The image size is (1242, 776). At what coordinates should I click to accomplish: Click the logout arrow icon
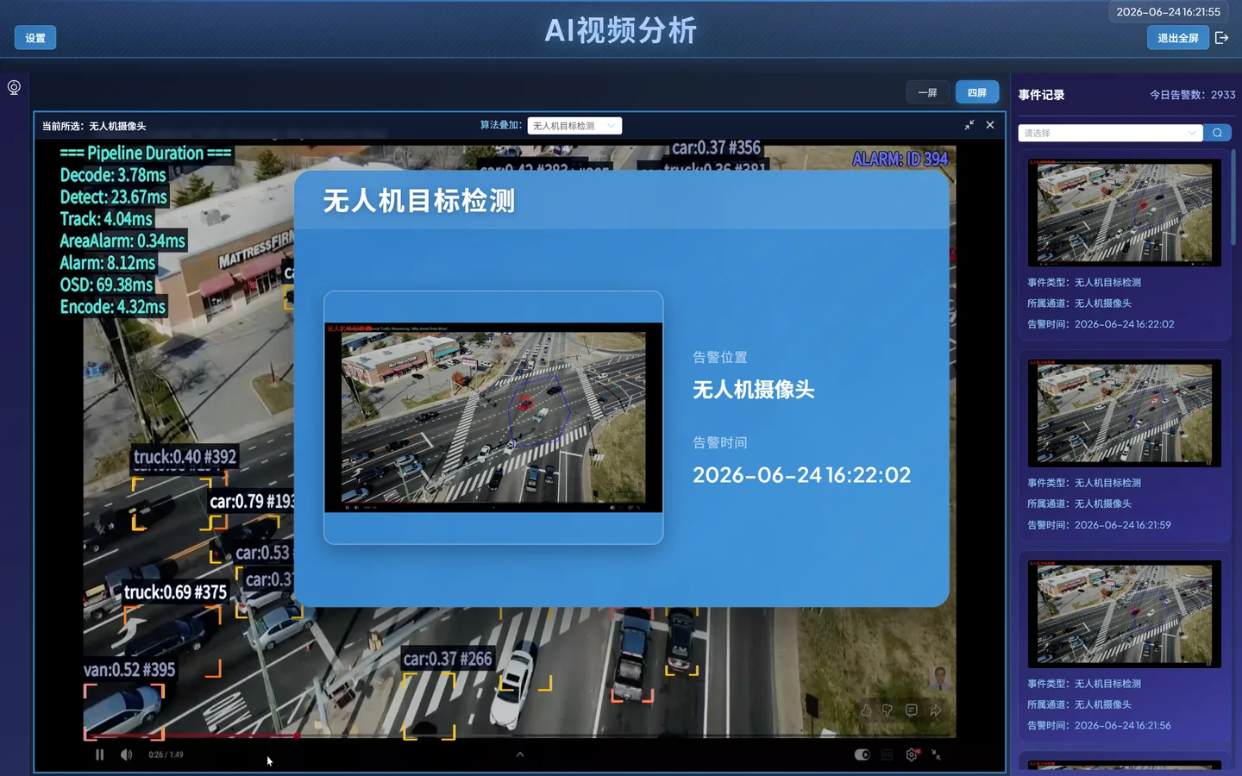1221,38
